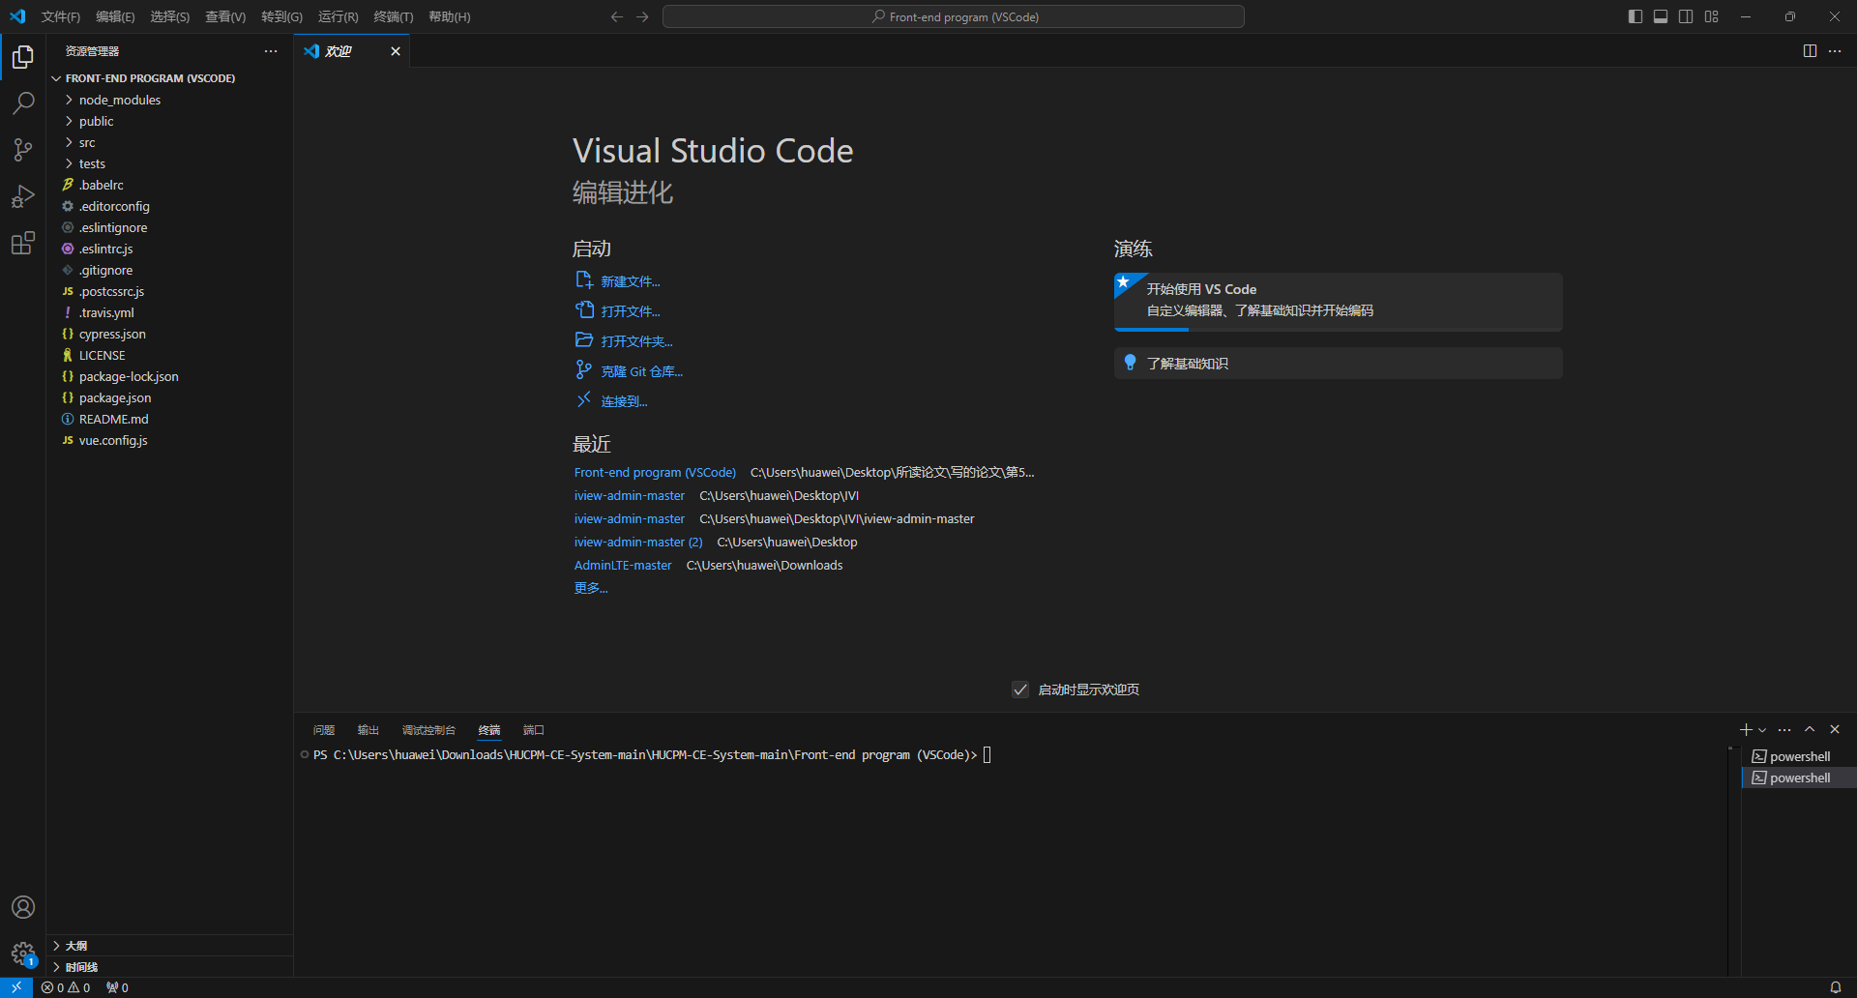Viewport: 1857px width, 998px height.
Task: Open the .eslintrc.js file
Action: (169, 249)
